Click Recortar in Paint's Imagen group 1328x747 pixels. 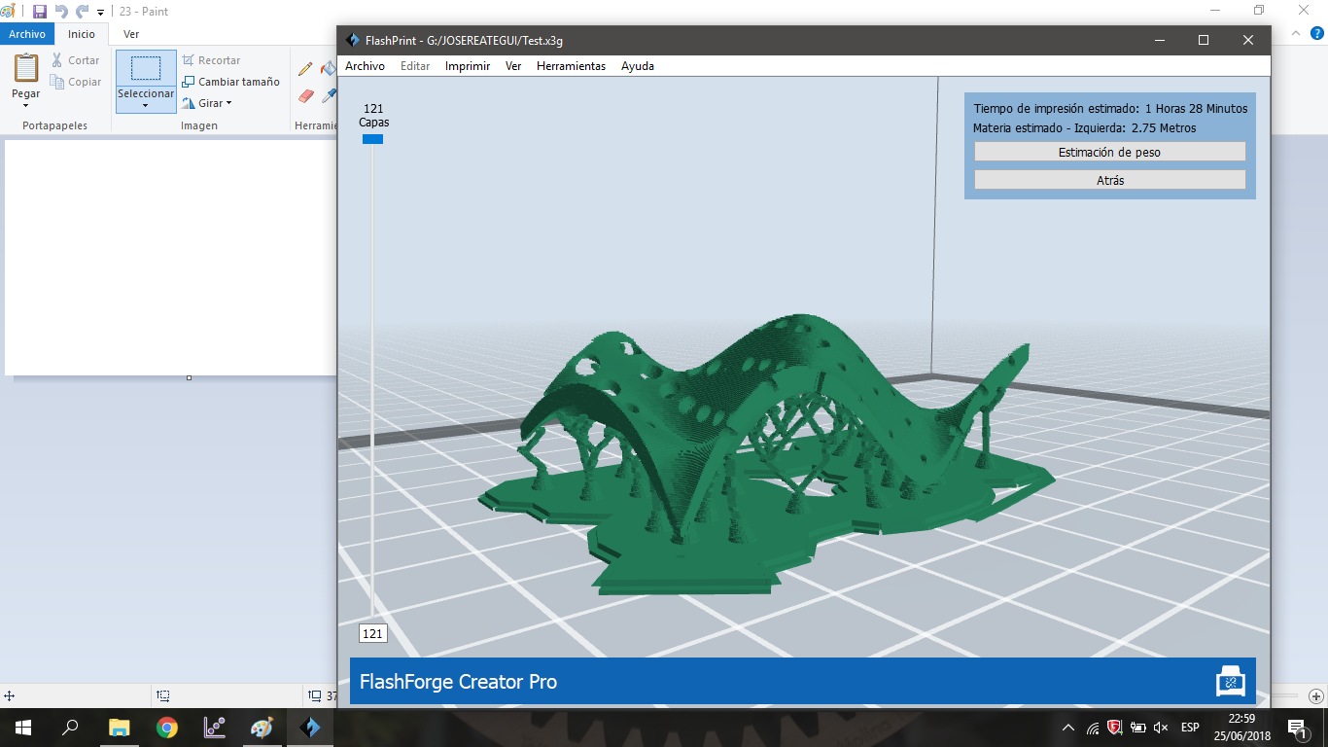tap(211, 60)
